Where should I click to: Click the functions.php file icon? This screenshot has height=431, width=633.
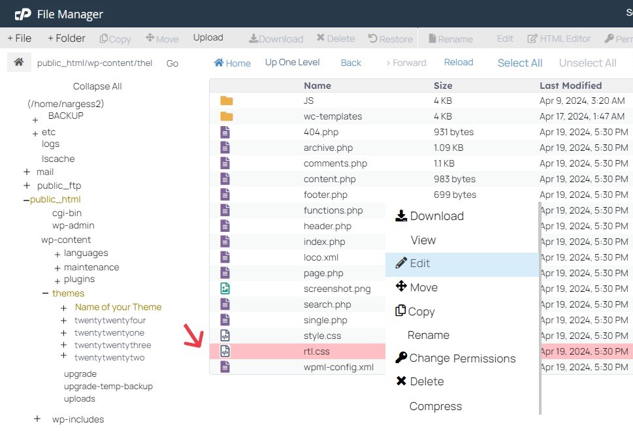[225, 210]
